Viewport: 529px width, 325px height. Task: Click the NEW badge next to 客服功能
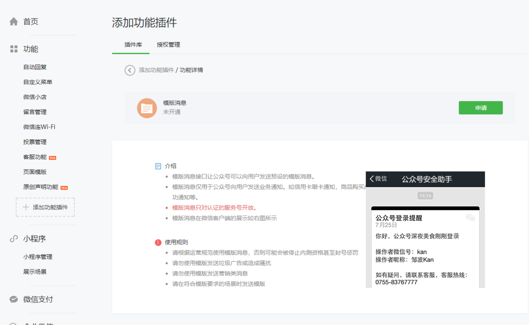tap(52, 158)
